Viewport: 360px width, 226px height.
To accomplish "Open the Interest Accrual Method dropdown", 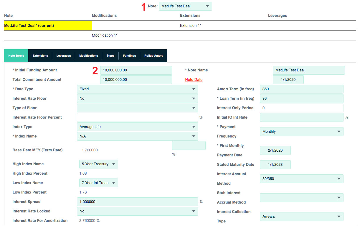I will pos(302,179).
